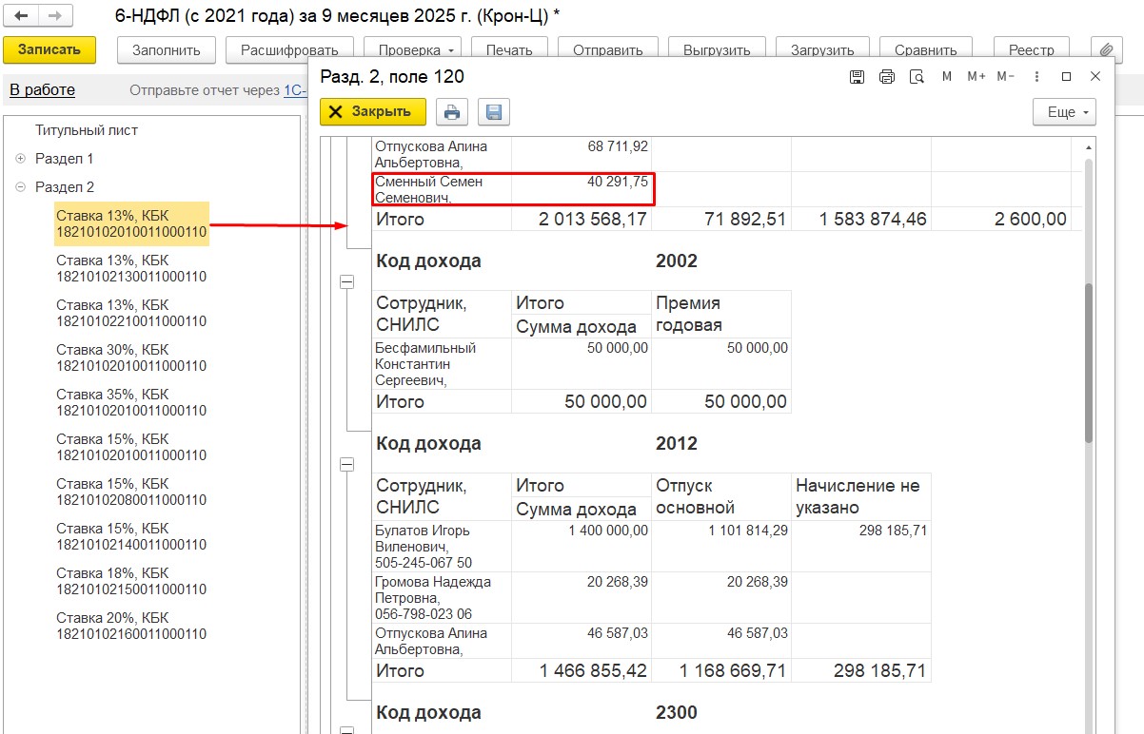
Task: Click the В работе status link
Action: 42,90
